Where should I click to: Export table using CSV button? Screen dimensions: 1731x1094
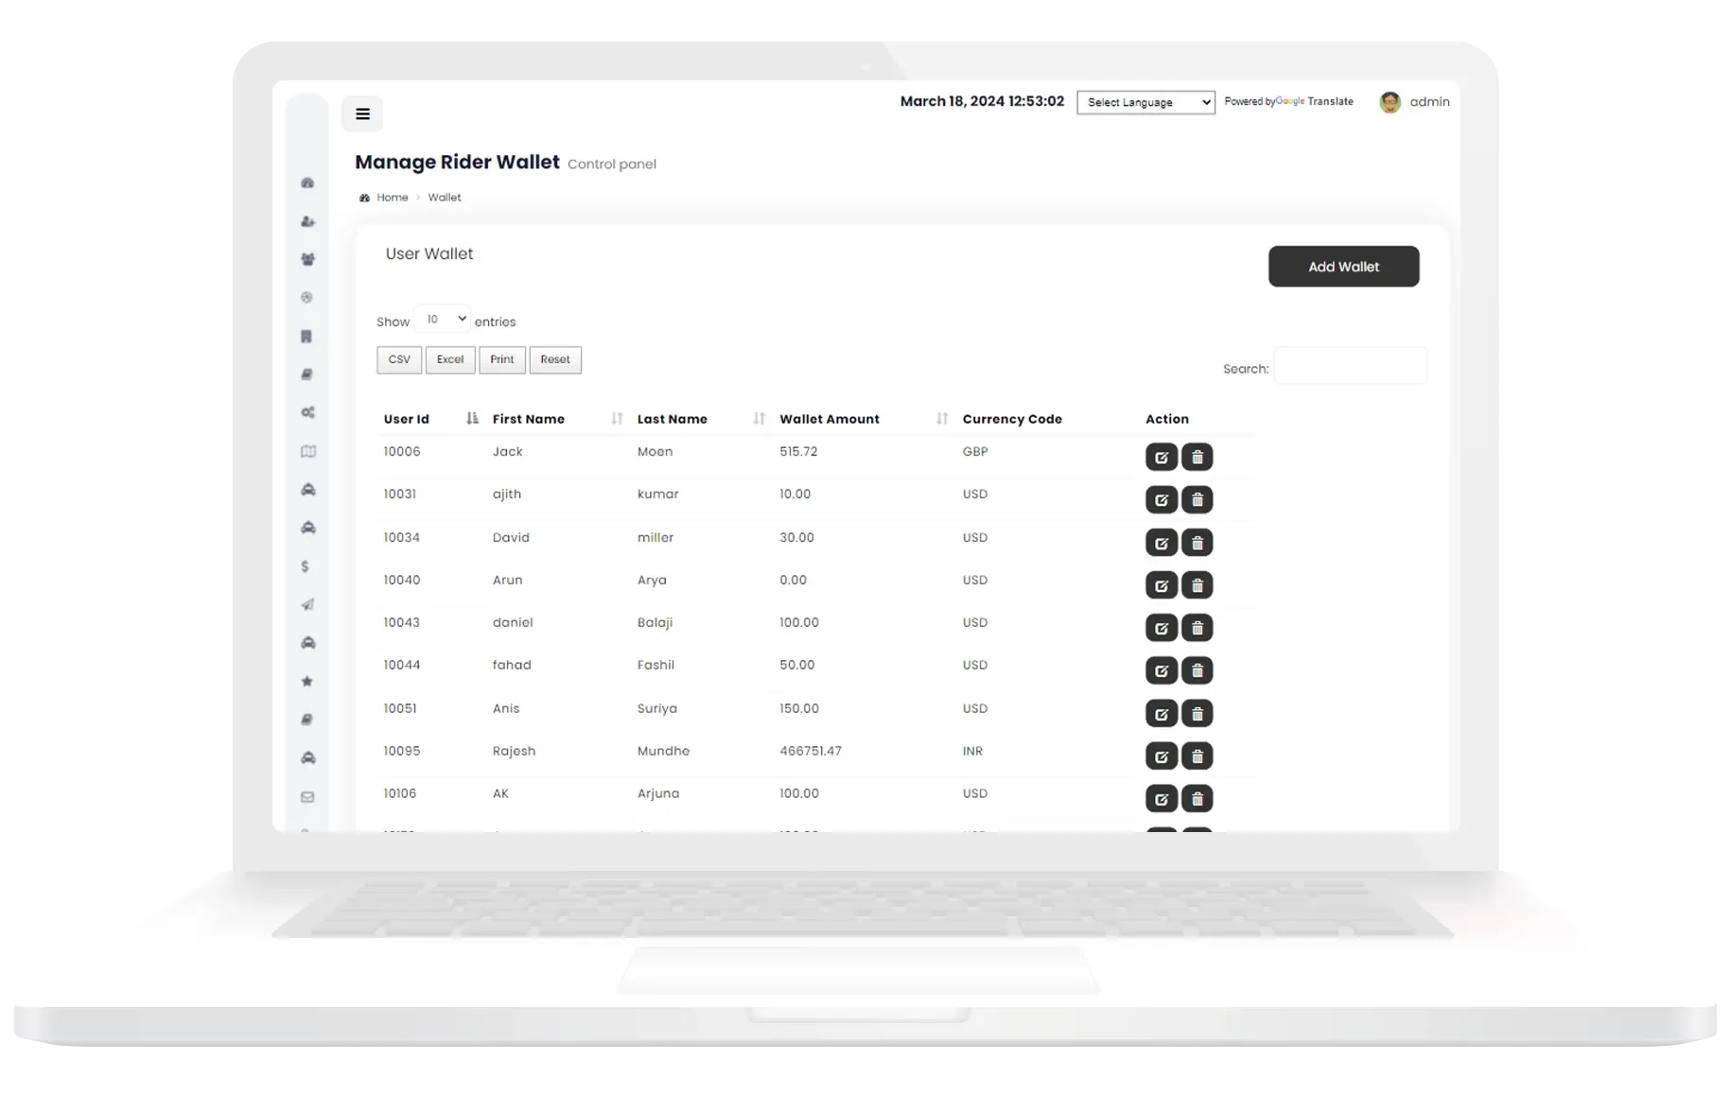point(399,359)
